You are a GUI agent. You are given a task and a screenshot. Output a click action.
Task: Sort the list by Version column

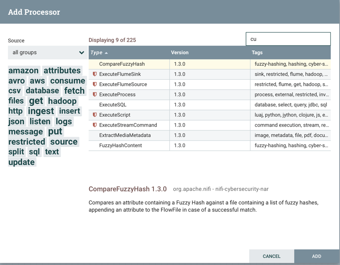pyautogui.click(x=180, y=53)
